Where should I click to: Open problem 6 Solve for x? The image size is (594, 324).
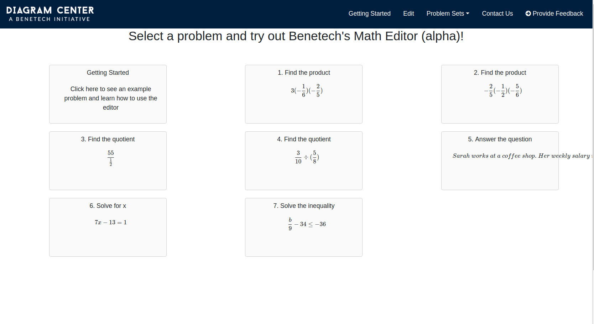[x=108, y=227]
